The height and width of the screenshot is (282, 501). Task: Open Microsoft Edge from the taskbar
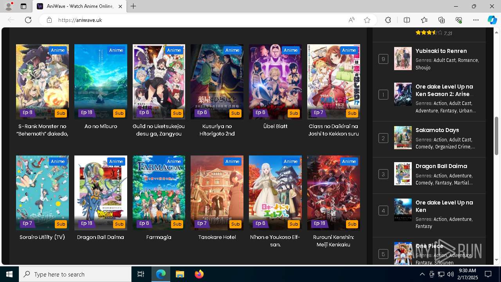point(161,274)
